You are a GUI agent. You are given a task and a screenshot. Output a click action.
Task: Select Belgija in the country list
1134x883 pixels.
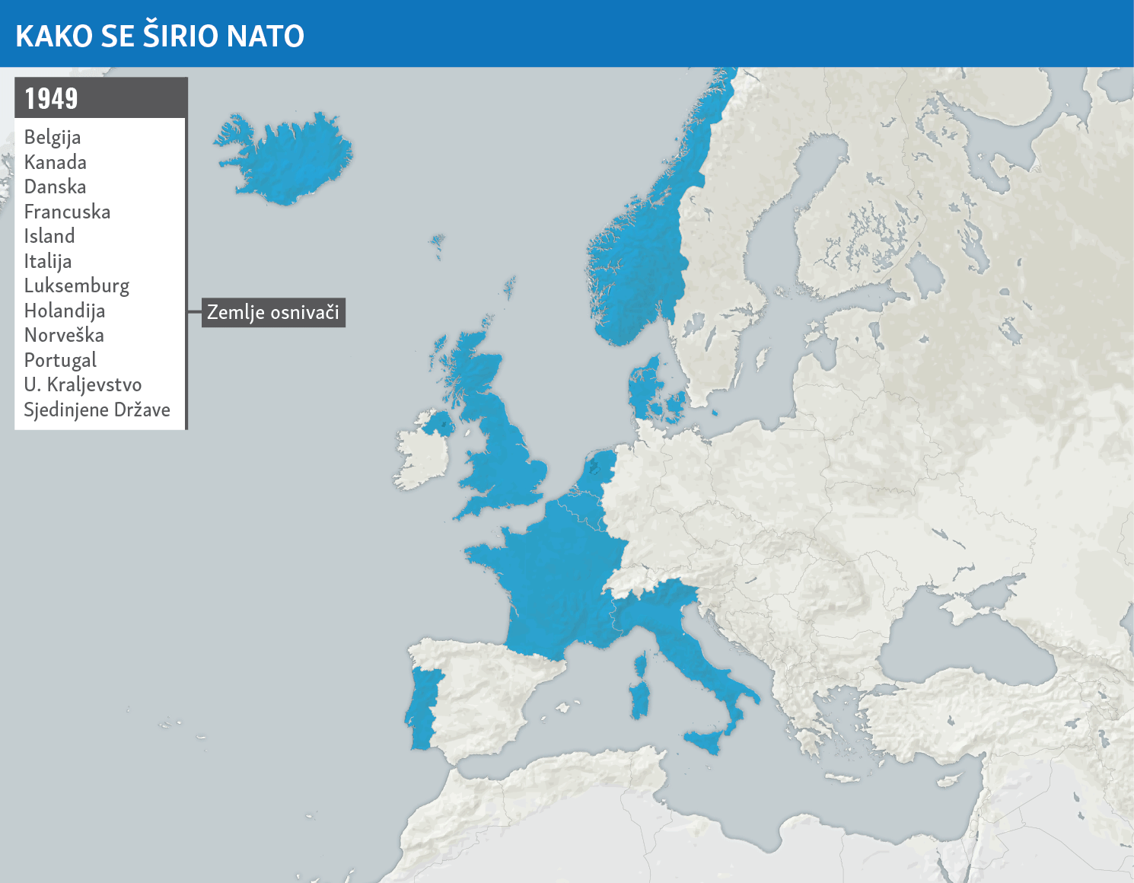(x=53, y=137)
